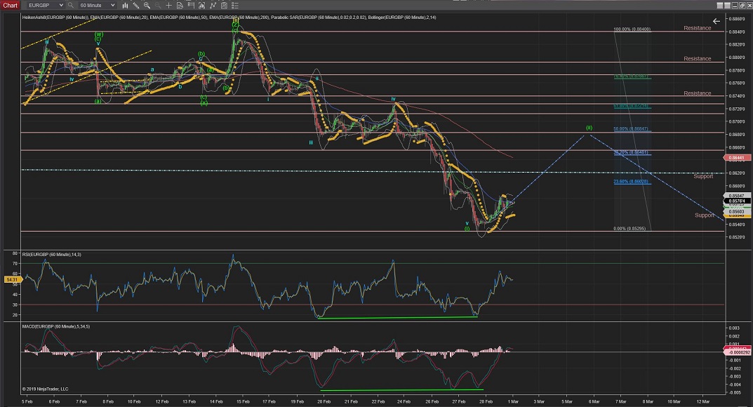Click the MACD(EURGBP (60 Minute),5,34,5) panel label
753x407 pixels.
(x=56, y=326)
